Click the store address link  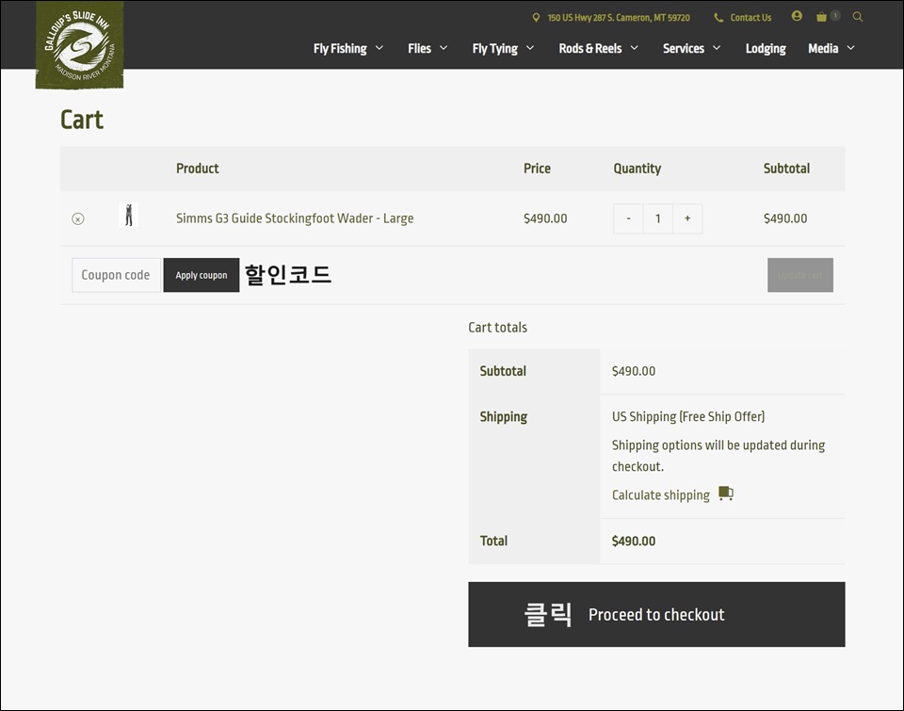point(619,18)
